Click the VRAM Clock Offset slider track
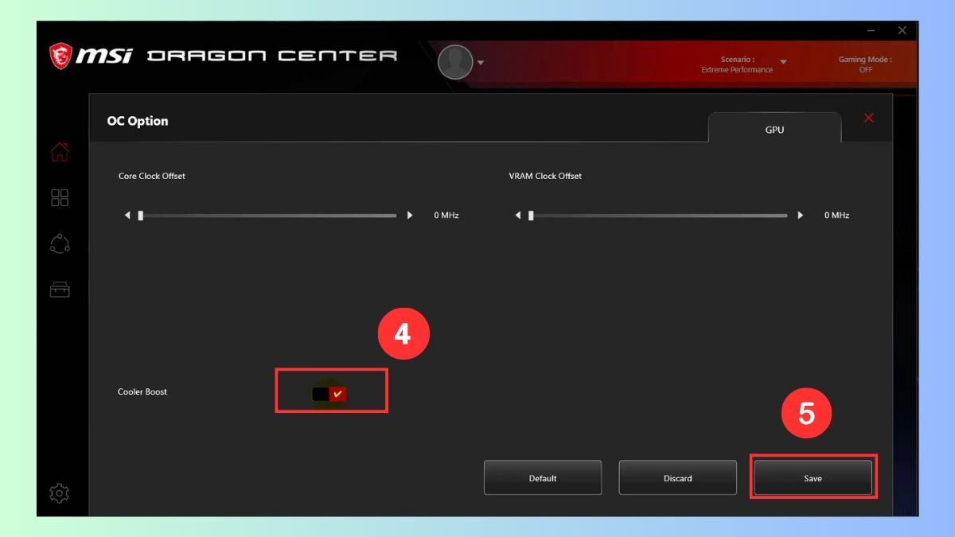The width and height of the screenshot is (955, 537). coord(657,216)
